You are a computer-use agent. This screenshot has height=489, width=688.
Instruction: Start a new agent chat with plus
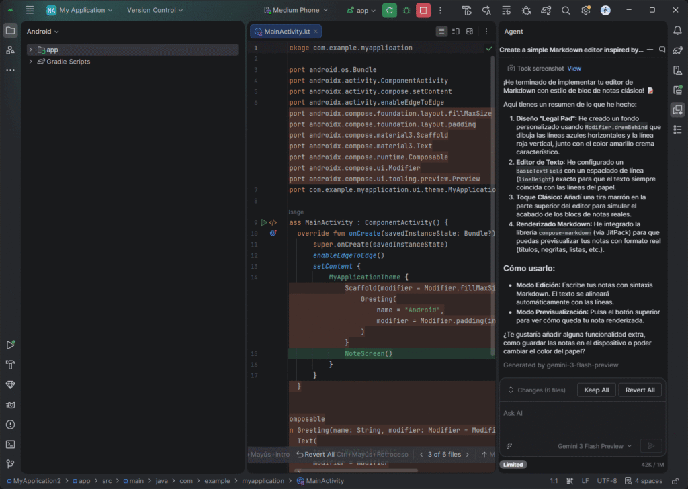click(x=650, y=50)
